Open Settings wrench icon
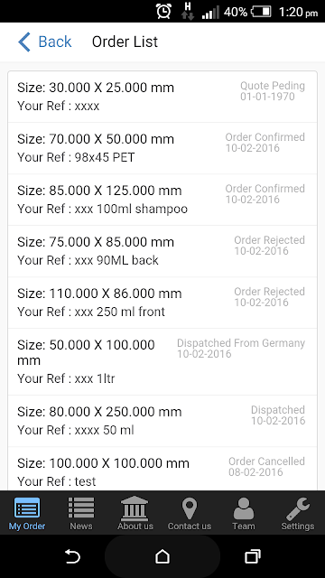 coord(298,508)
